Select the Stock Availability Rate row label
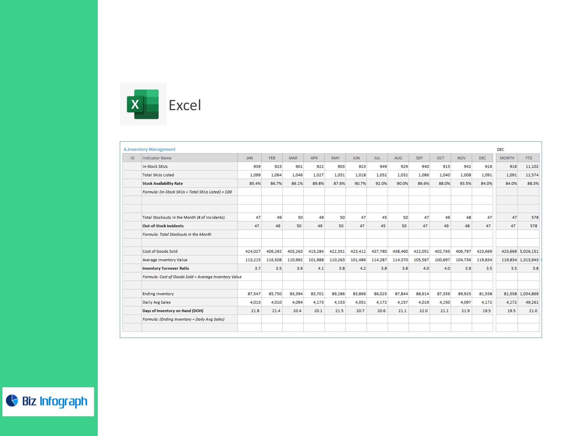Screen dimensions: 581x436 (x=162, y=183)
